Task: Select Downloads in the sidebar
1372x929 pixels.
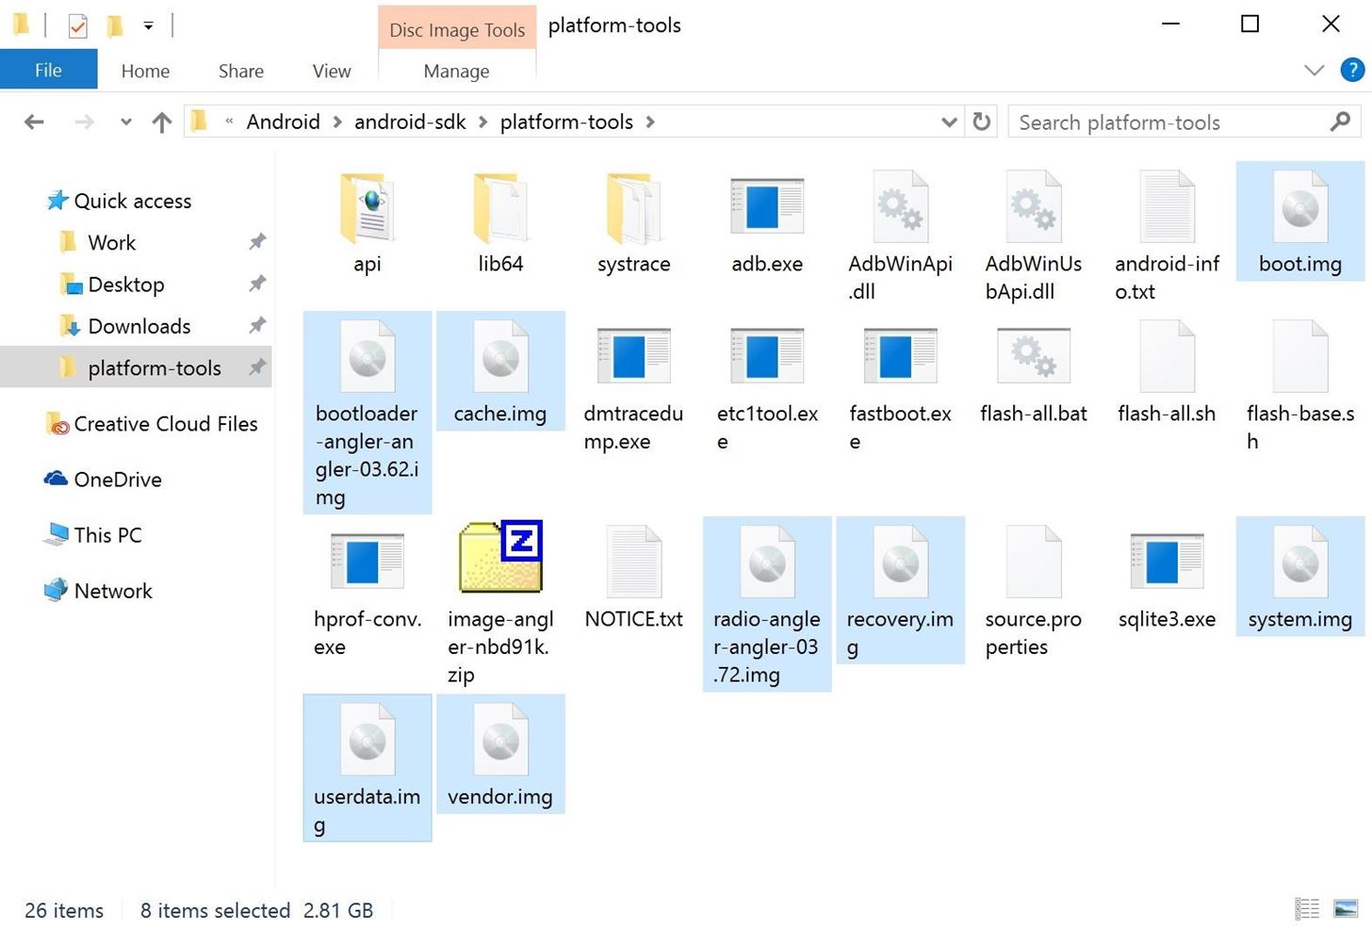Action: (138, 325)
